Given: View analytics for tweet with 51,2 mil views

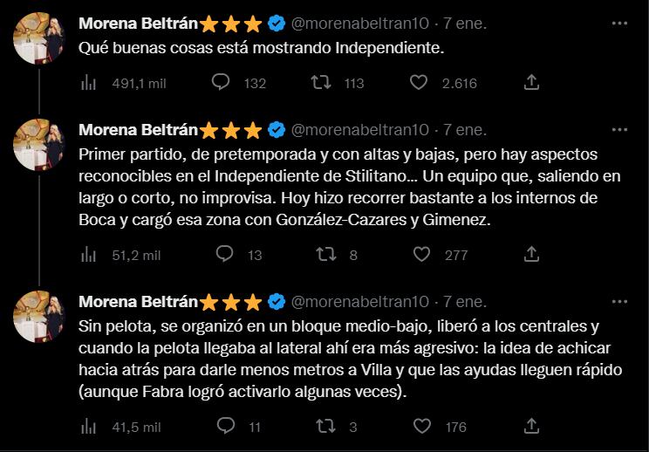Looking at the screenshot, I should click(x=88, y=255).
